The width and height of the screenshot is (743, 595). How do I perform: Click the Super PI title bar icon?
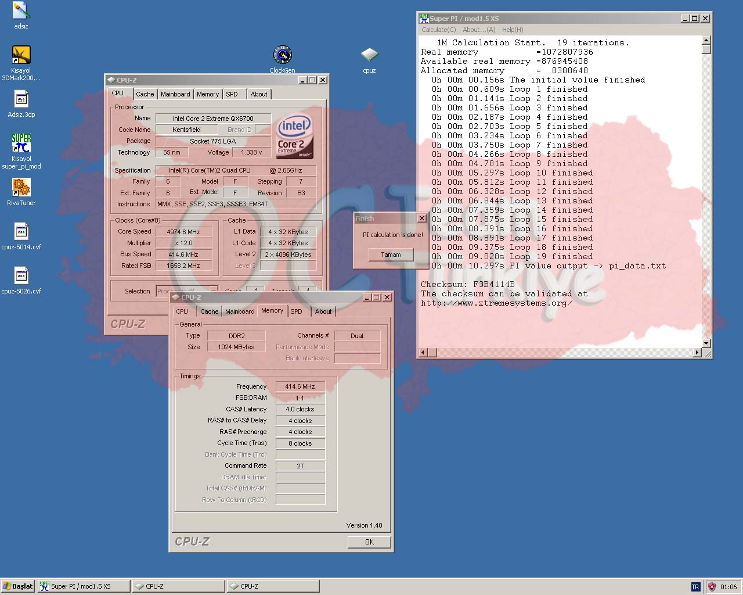click(424, 18)
